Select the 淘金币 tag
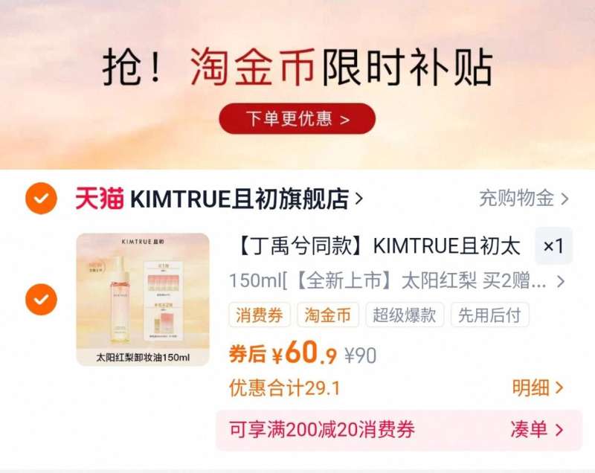 tap(328, 315)
